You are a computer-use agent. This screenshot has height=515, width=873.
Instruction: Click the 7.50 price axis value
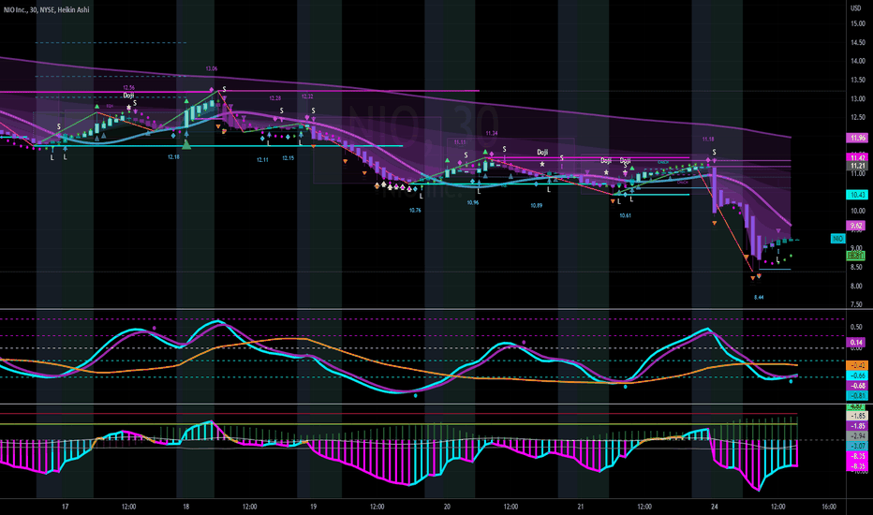coord(857,304)
